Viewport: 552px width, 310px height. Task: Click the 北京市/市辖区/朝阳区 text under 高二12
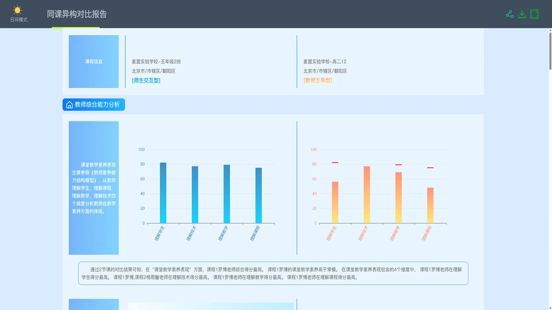325,71
